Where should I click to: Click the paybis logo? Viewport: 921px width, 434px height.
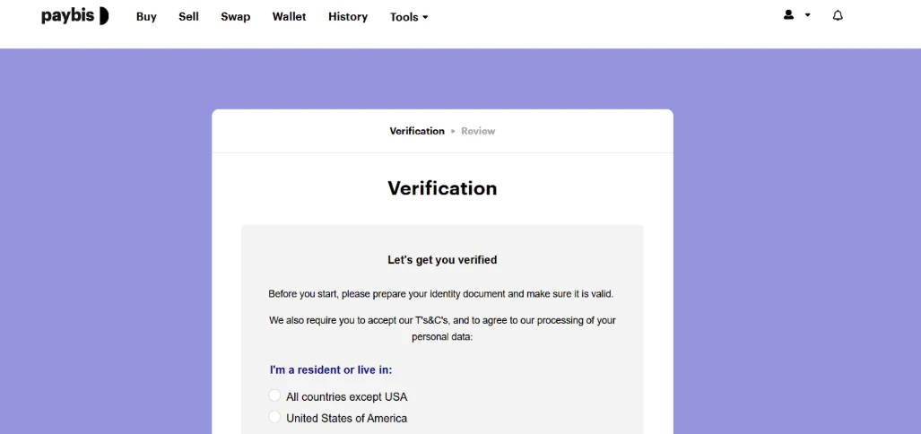(x=75, y=16)
